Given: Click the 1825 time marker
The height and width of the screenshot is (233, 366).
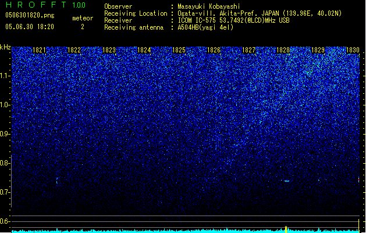Looking at the screenshot, I should point(179,50).
